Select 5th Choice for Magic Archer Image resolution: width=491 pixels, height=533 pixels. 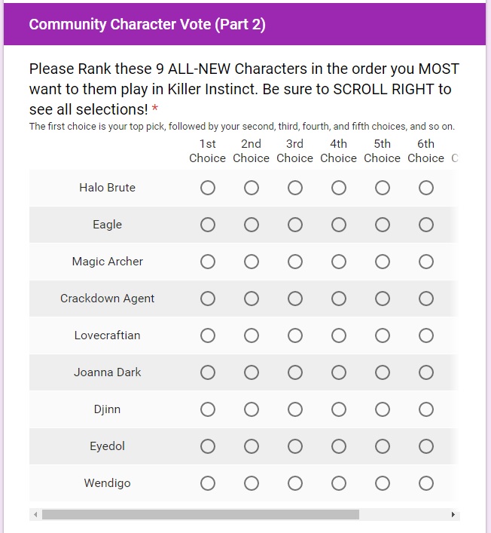383,262
